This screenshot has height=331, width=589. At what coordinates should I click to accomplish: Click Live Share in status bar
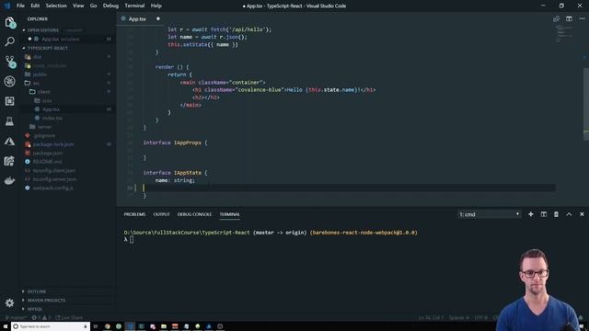click(69, 317)
